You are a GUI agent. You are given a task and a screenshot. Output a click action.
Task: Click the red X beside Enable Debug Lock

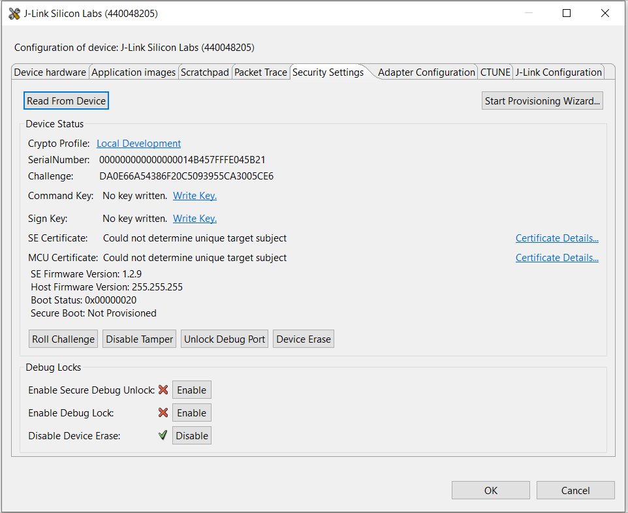pos(163,412)
